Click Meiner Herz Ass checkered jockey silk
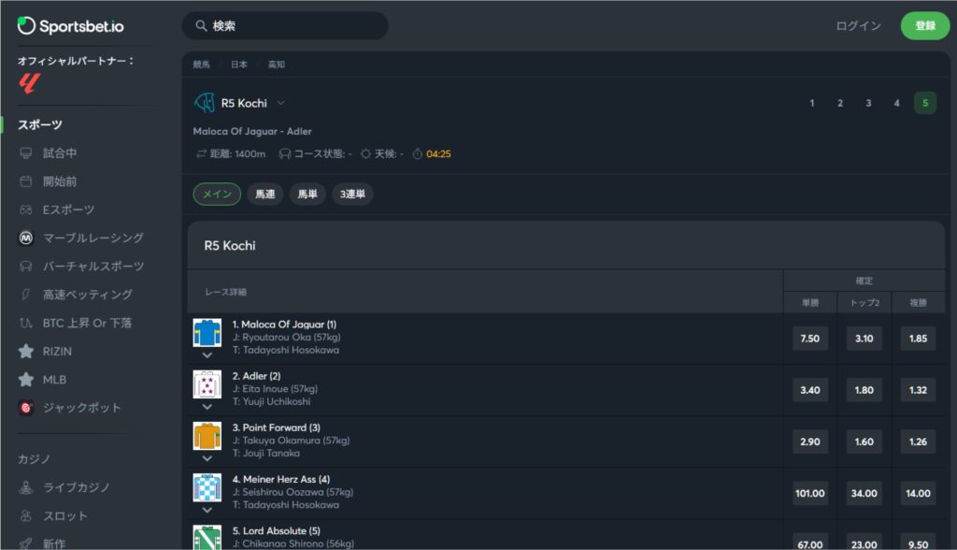The image size is (957, 550). click(x=207, y=487)
